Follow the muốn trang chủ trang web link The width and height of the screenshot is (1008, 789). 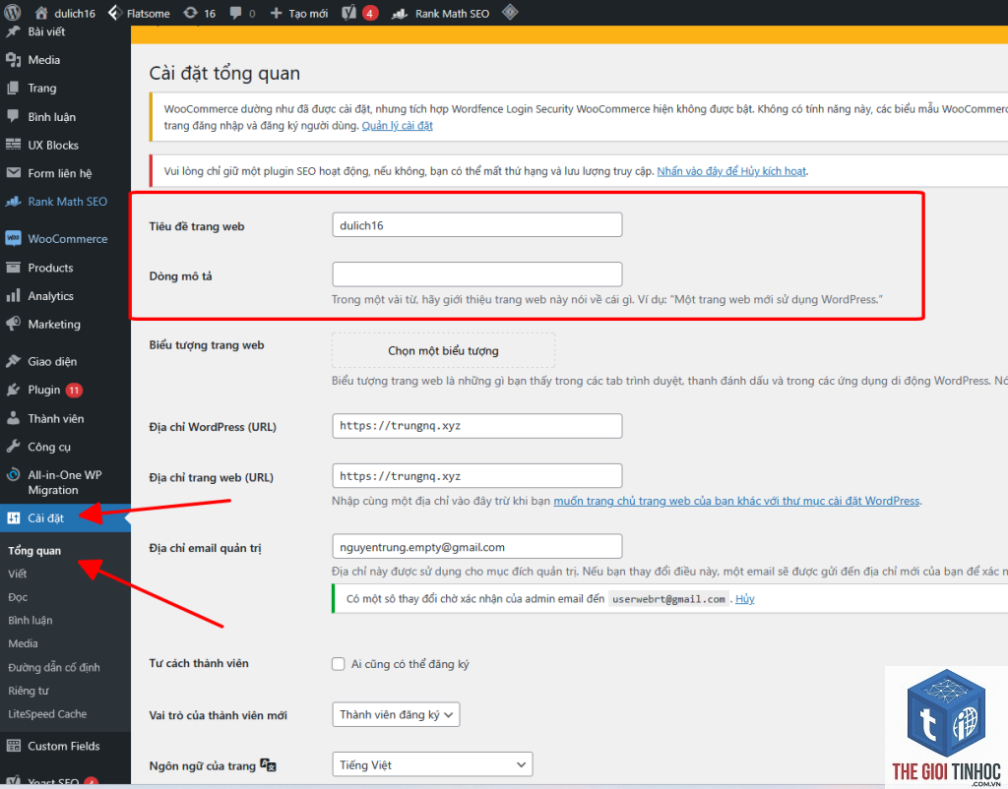click(736, 501)
